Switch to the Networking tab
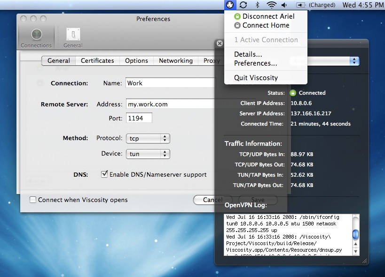This screenshot has width=385, height=277. point(176,61)
